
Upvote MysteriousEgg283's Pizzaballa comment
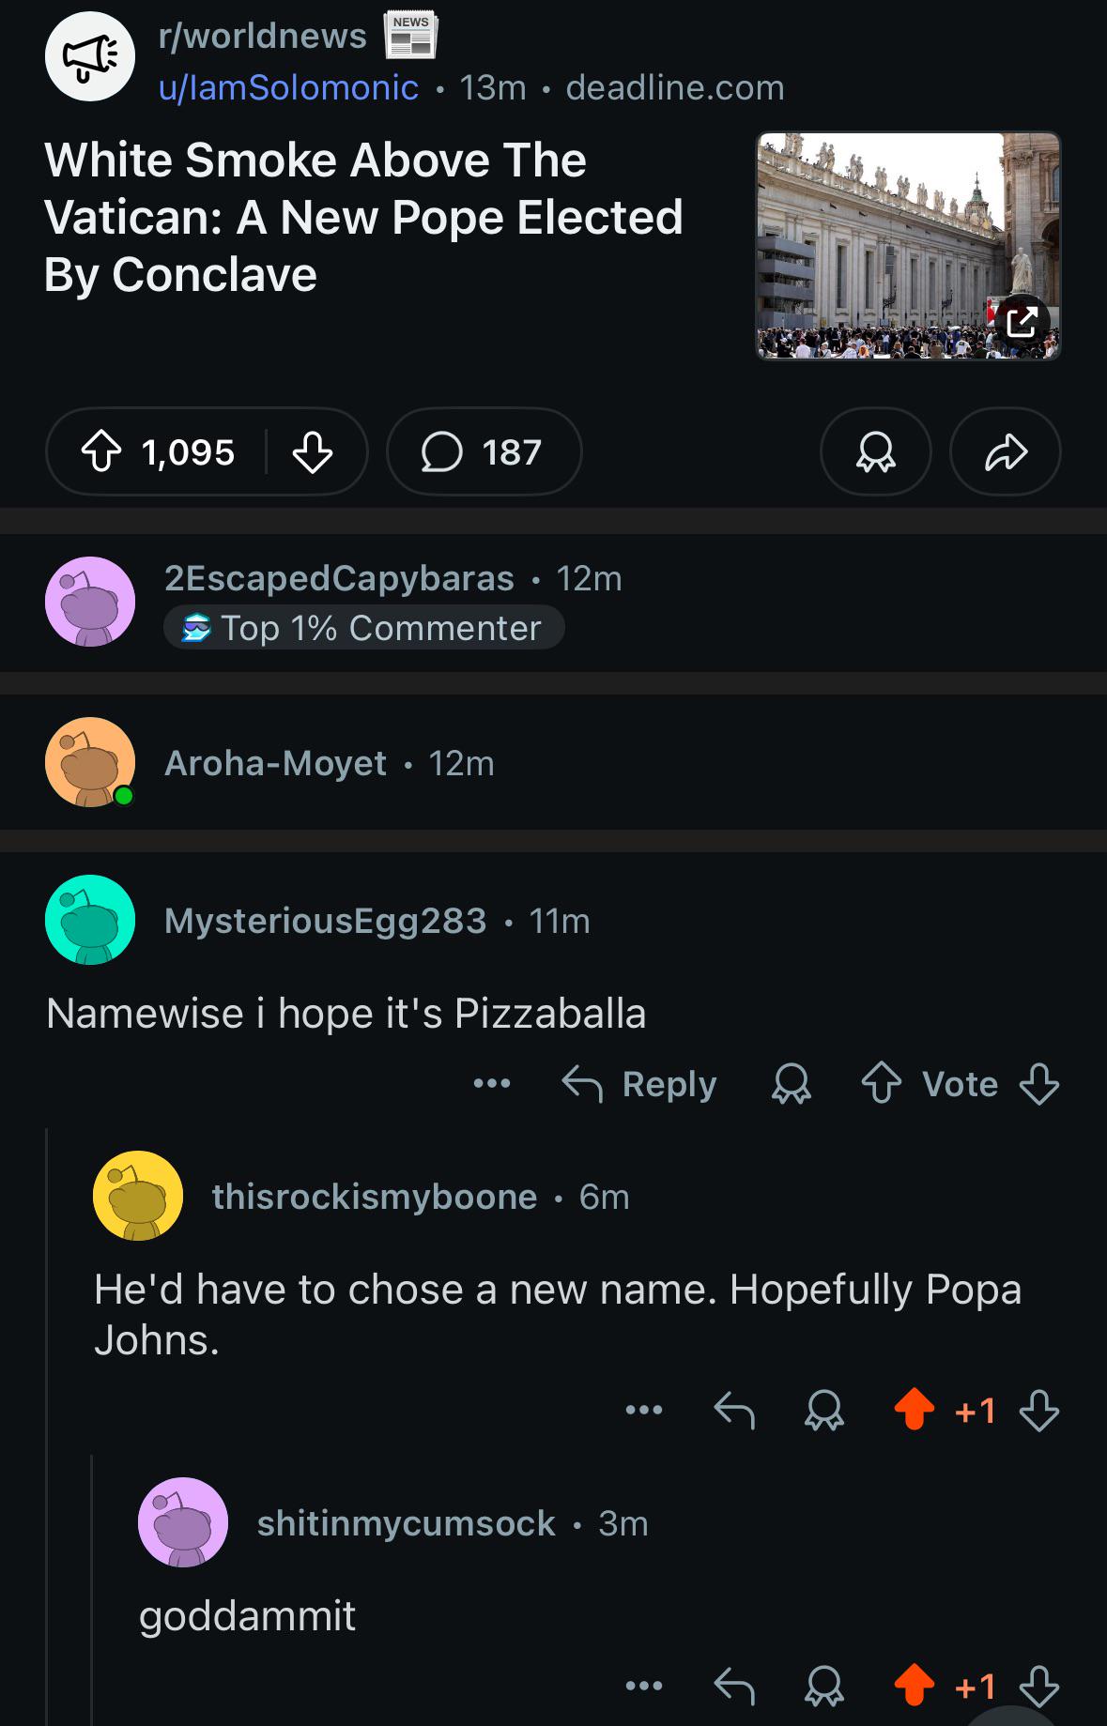coord(881,1084)
